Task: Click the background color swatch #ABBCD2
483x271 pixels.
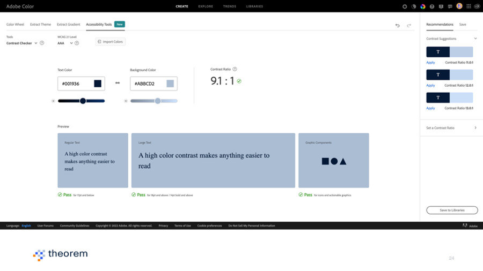Action: pyautogui.click(x=170, y=84)
